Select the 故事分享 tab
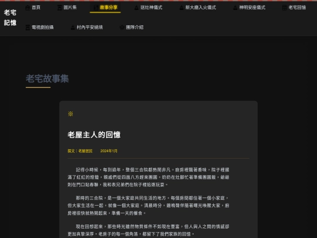This screenshot has height=238, width=317. coord(105,8)
